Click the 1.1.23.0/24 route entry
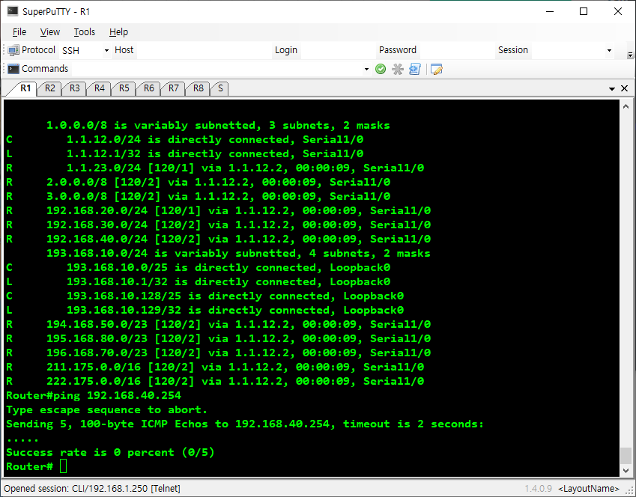636x497 pixels. [215, 168]
